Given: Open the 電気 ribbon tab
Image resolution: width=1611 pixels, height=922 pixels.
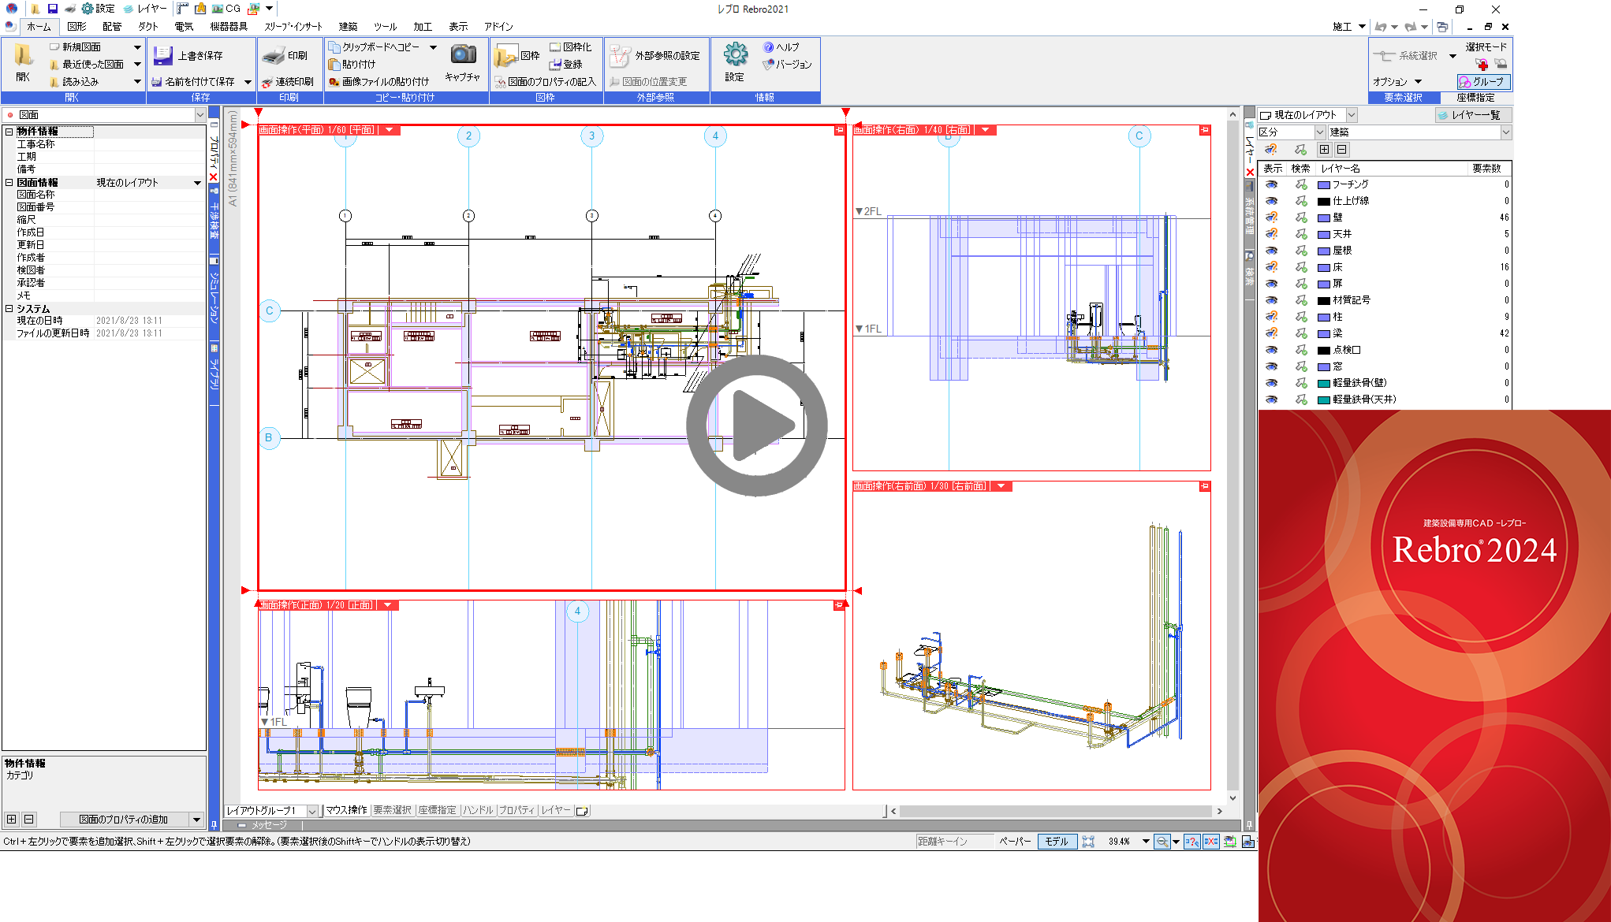Looking at the screenshot, I should [x=184, y=27].
